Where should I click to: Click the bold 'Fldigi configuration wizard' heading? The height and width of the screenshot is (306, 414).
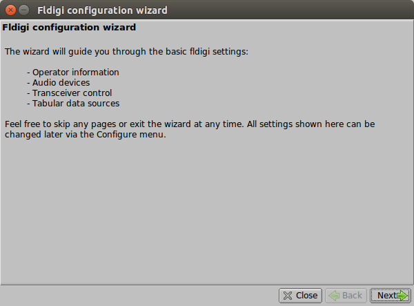(x=69, y=28)
